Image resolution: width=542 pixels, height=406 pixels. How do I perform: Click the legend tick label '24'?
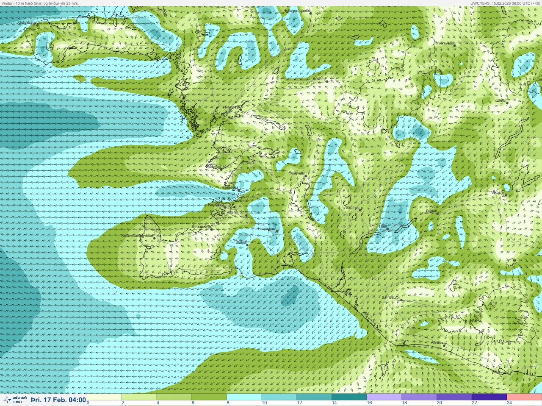(x=509, y=403)
